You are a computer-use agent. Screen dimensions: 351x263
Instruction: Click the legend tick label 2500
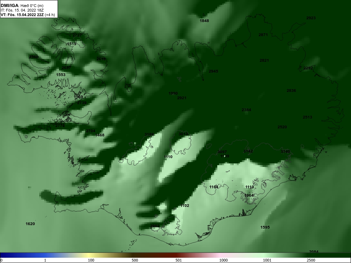tap(311, 260)
